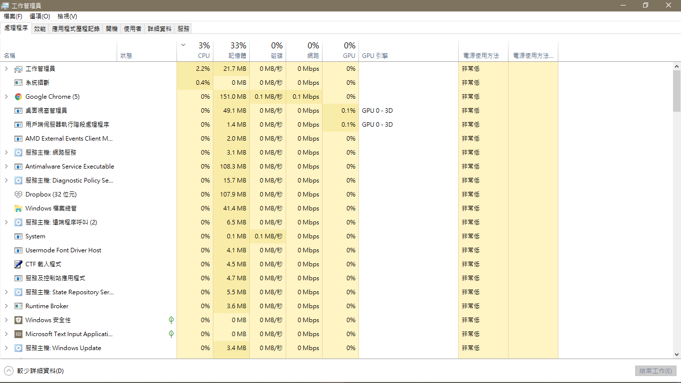Switch to the 開機 tab

(x=112, y=29)
